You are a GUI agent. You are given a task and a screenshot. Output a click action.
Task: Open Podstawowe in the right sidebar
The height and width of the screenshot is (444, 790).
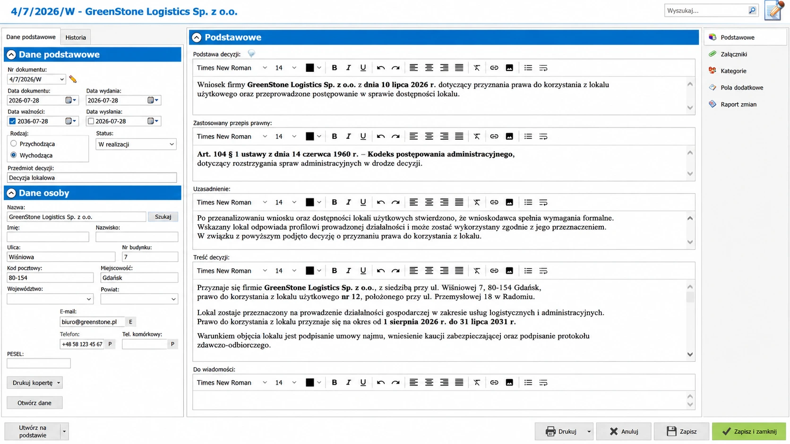(746, 37)
